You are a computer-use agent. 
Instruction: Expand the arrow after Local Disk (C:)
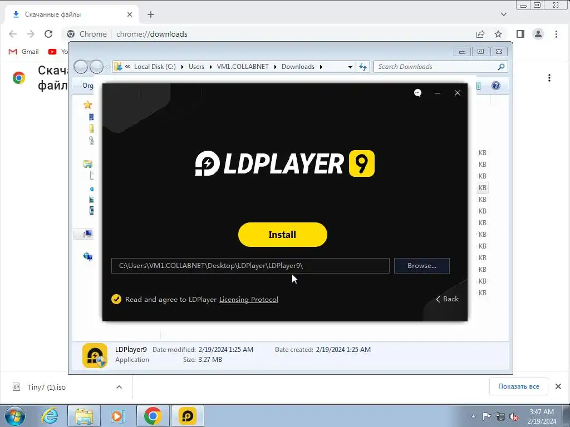click(x=182, y=67)
